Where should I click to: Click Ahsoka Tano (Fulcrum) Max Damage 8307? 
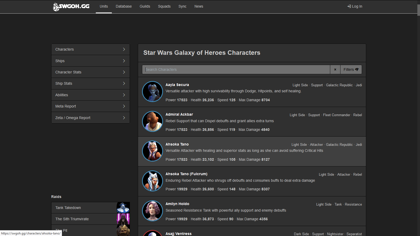coord(254,189)
